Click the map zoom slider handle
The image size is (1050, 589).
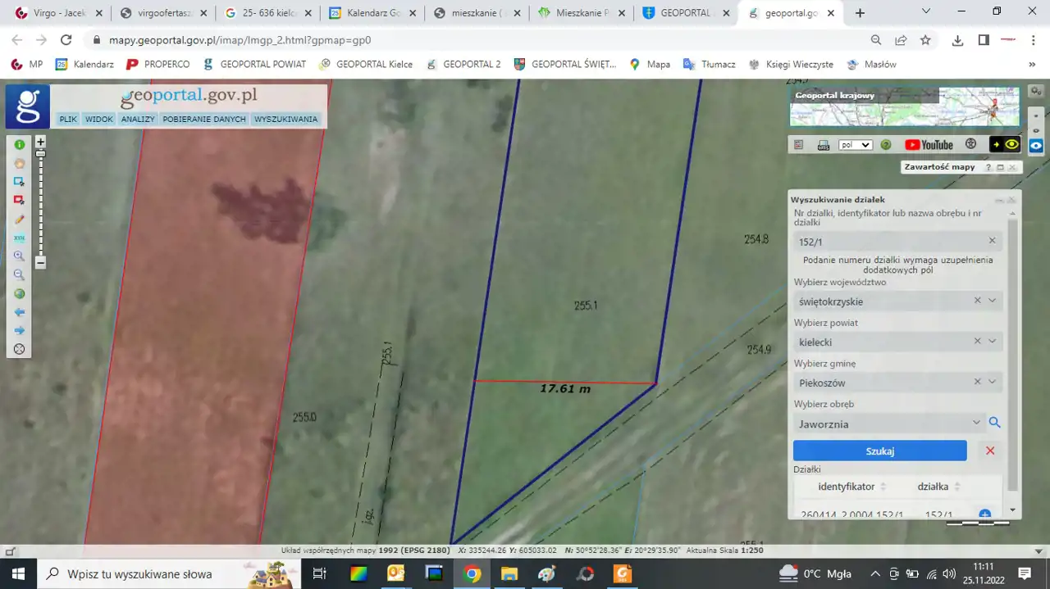[40, 154]
